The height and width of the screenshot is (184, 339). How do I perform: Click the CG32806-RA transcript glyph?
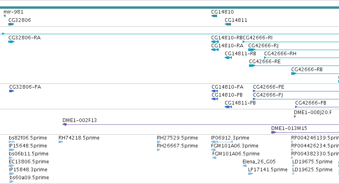(11, 42)
